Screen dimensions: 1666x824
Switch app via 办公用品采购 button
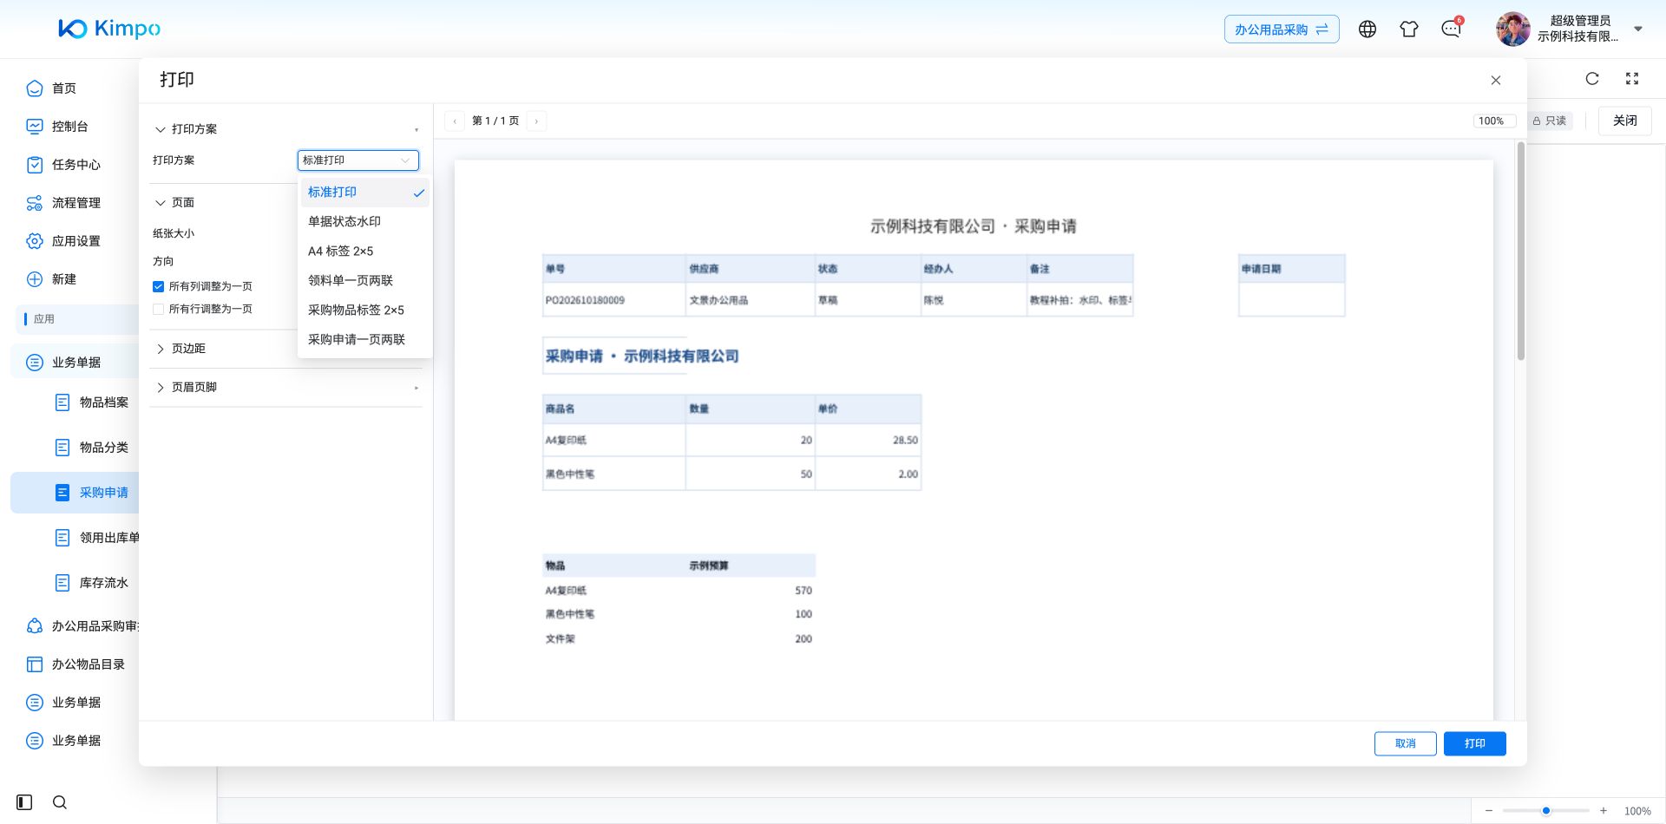coord(1282,29)
